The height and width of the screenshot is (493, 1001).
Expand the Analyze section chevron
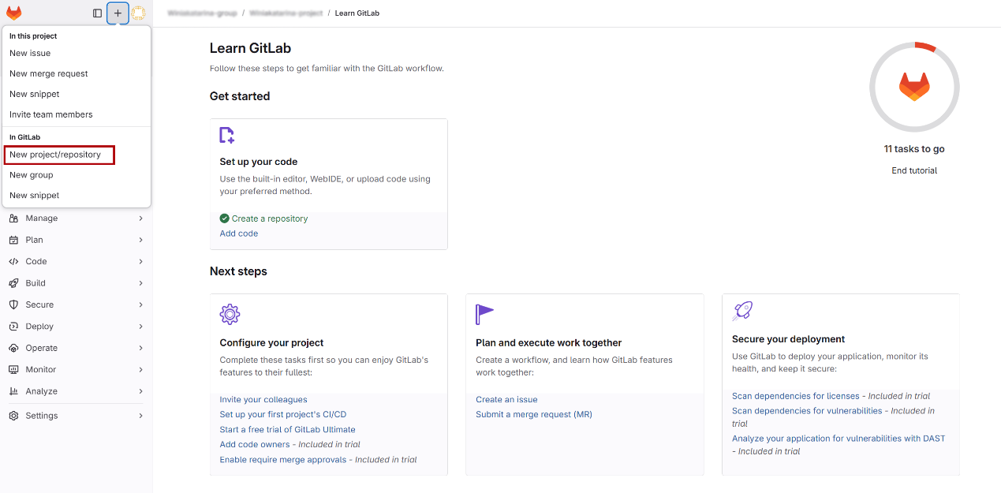pos(141,391)
